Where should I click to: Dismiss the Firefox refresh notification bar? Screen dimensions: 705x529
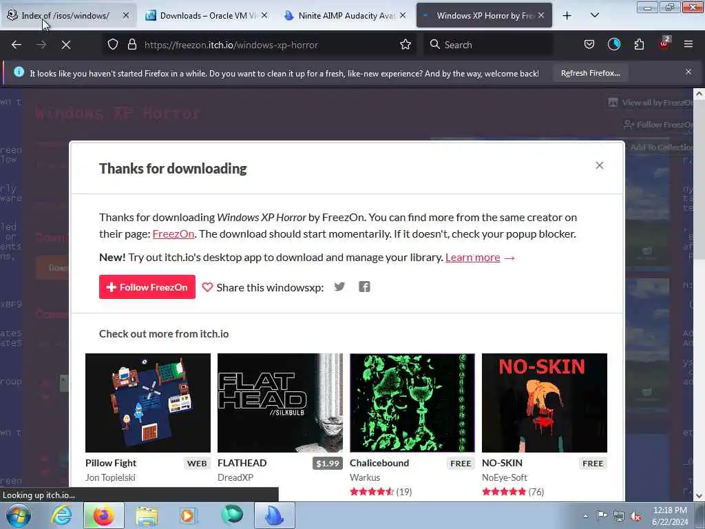(x=688, y=72)
